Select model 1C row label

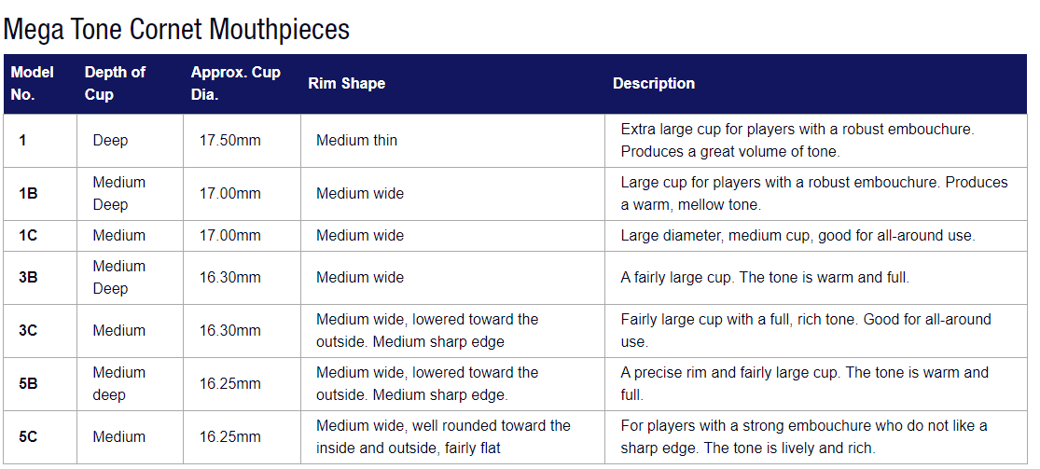(x=28, y=235)
